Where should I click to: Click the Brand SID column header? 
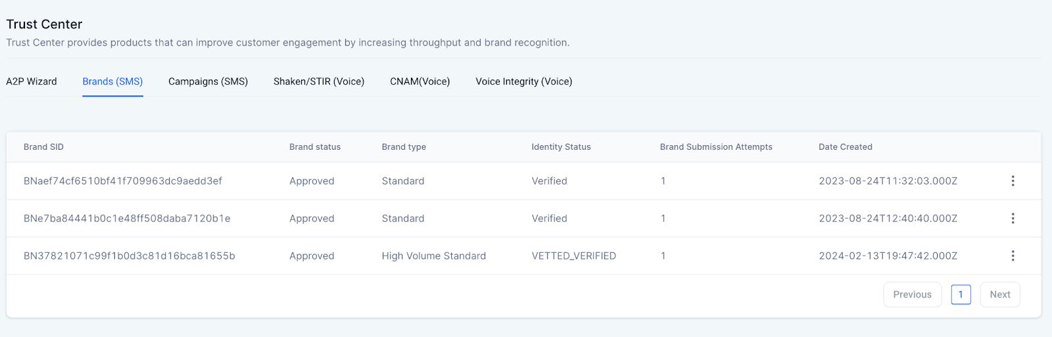tap(43, 147)
